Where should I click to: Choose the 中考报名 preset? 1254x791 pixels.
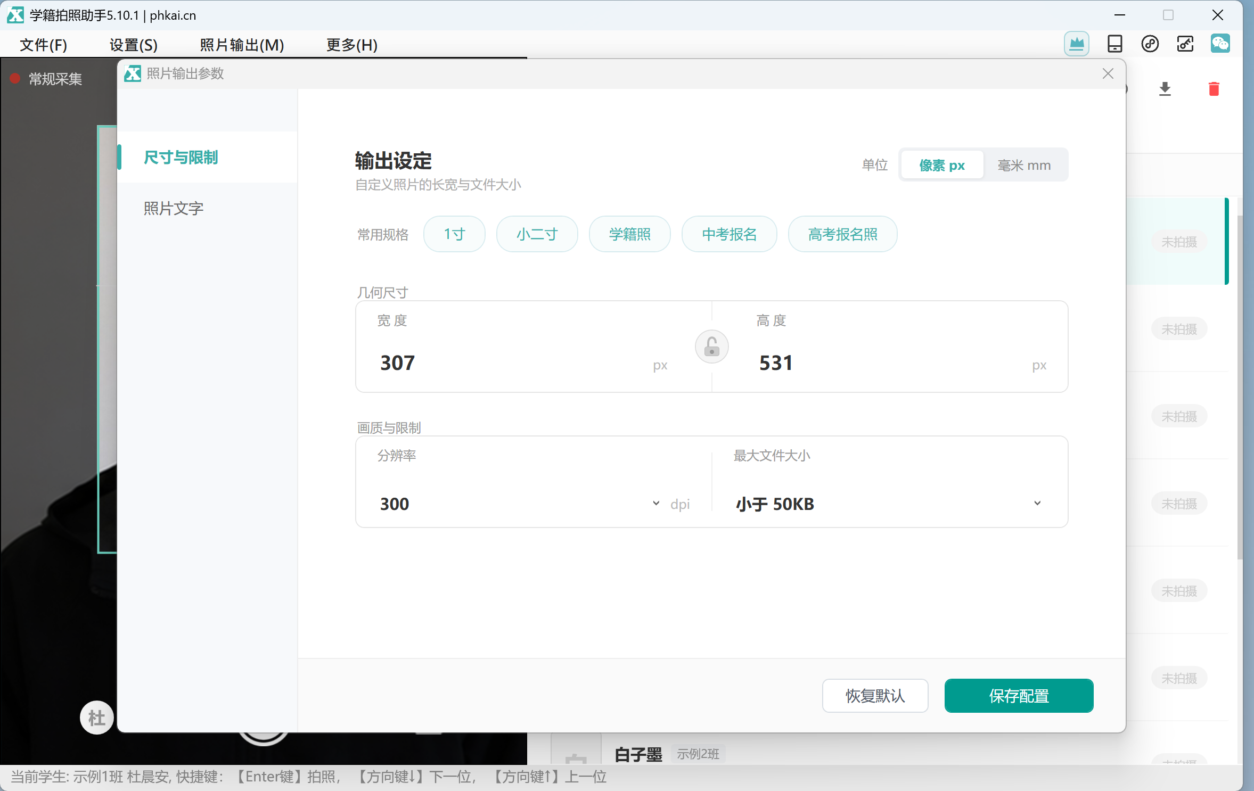pyautogui.click(x=729, y=234)
